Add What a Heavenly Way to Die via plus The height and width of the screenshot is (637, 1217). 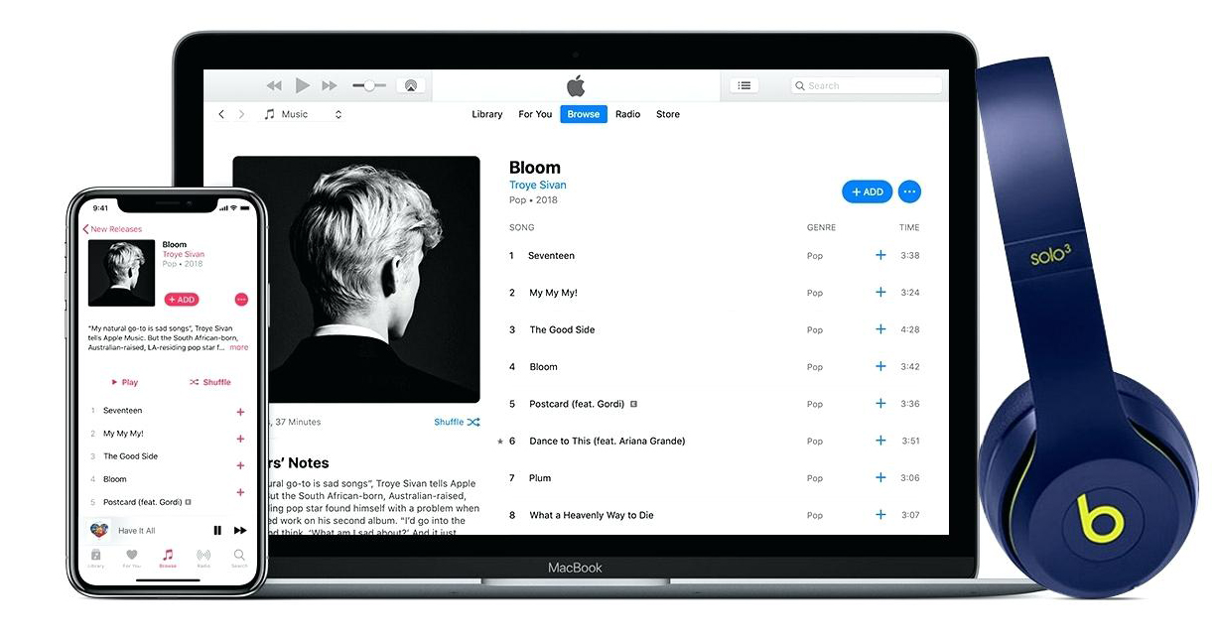click(x=880, y=515)
